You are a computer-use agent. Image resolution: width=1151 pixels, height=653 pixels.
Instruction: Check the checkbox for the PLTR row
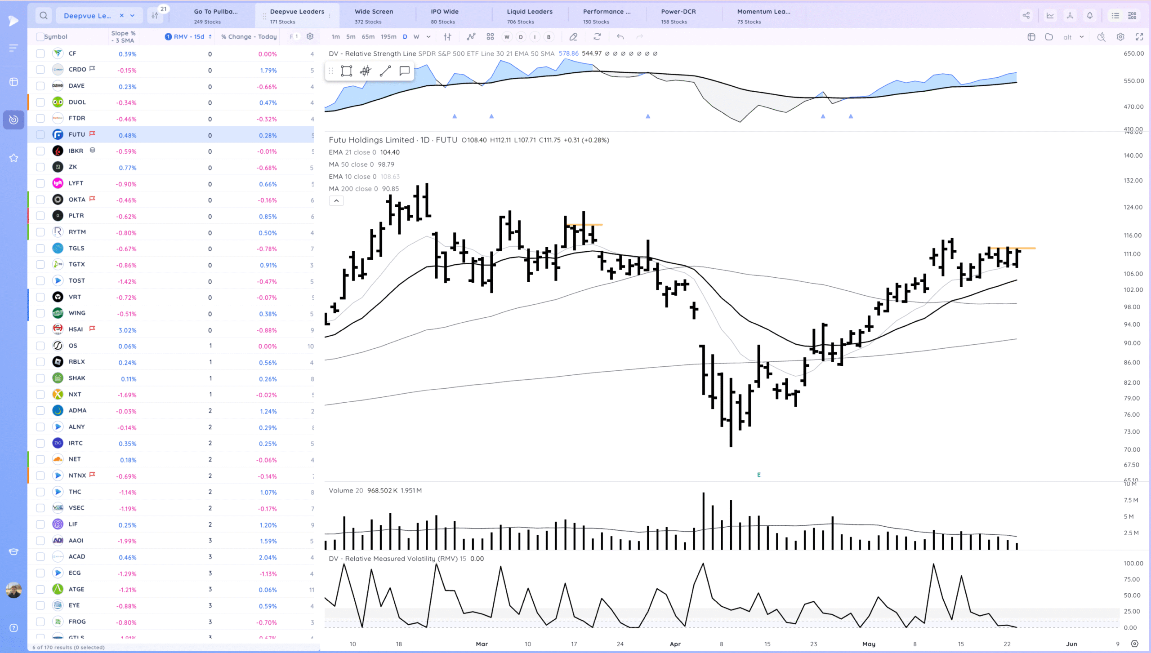40,216
